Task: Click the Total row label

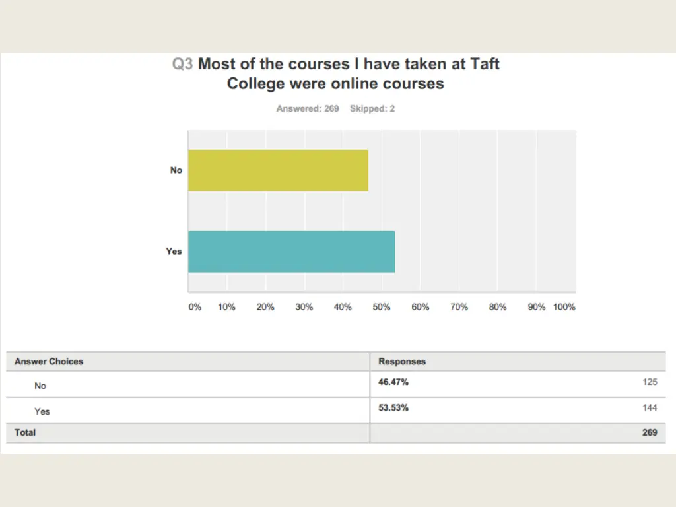Action: click(25, 432)
